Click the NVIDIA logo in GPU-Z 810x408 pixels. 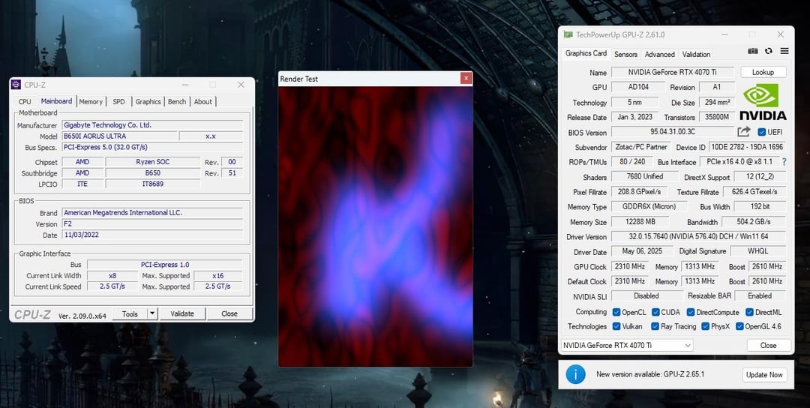tap(763, 102)
